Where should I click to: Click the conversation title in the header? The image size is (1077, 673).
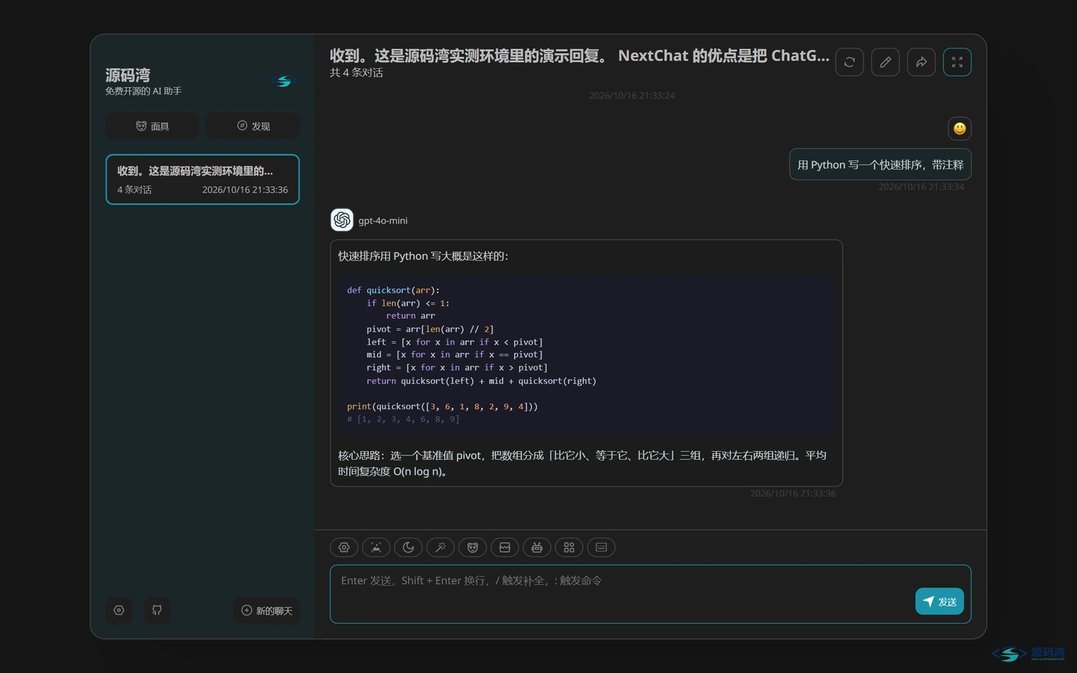click(580, 56)
